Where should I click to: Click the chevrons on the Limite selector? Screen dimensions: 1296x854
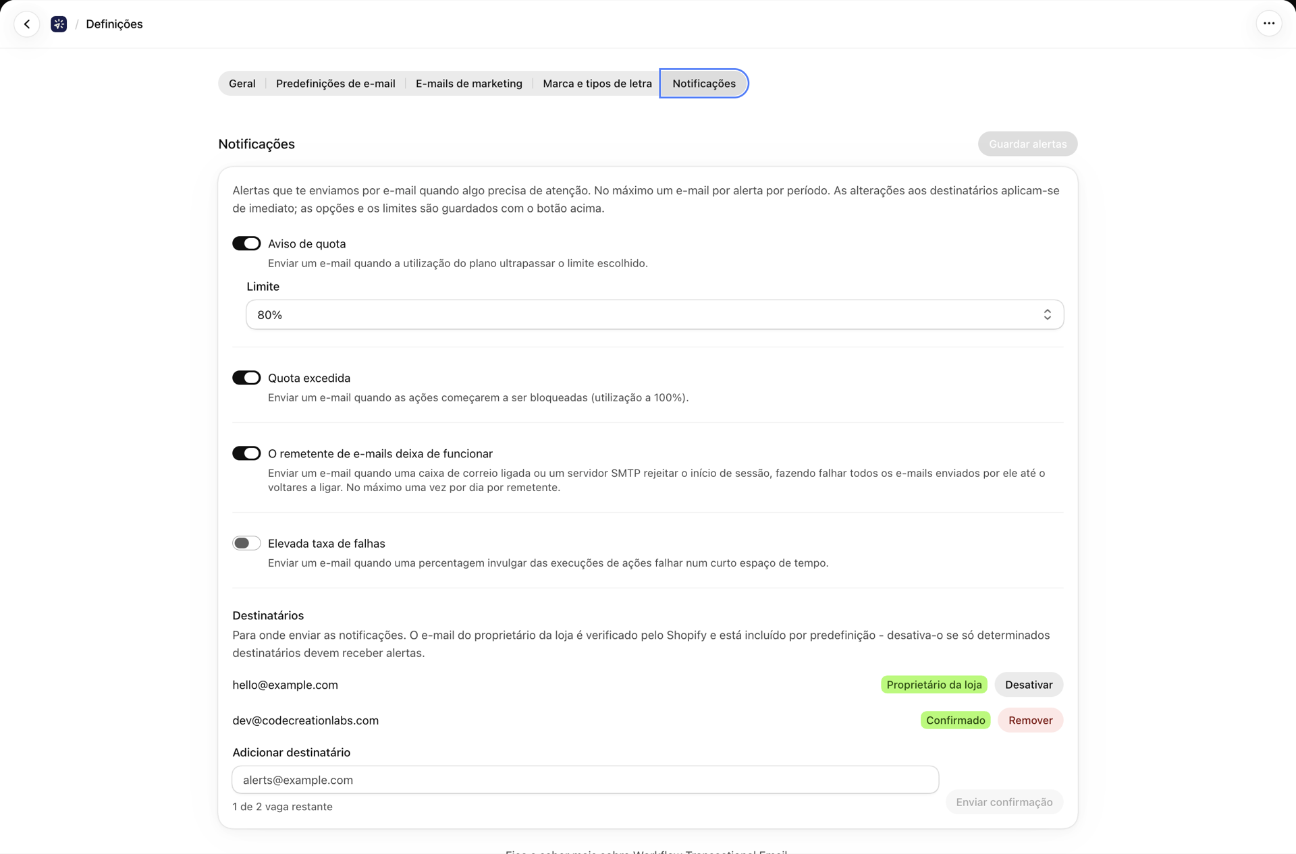pos(1047,315)
